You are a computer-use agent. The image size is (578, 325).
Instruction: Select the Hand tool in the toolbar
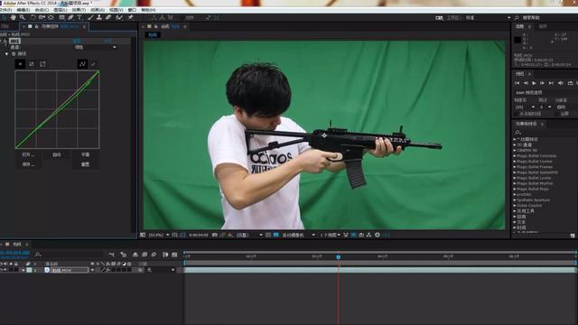click(14, 17)
